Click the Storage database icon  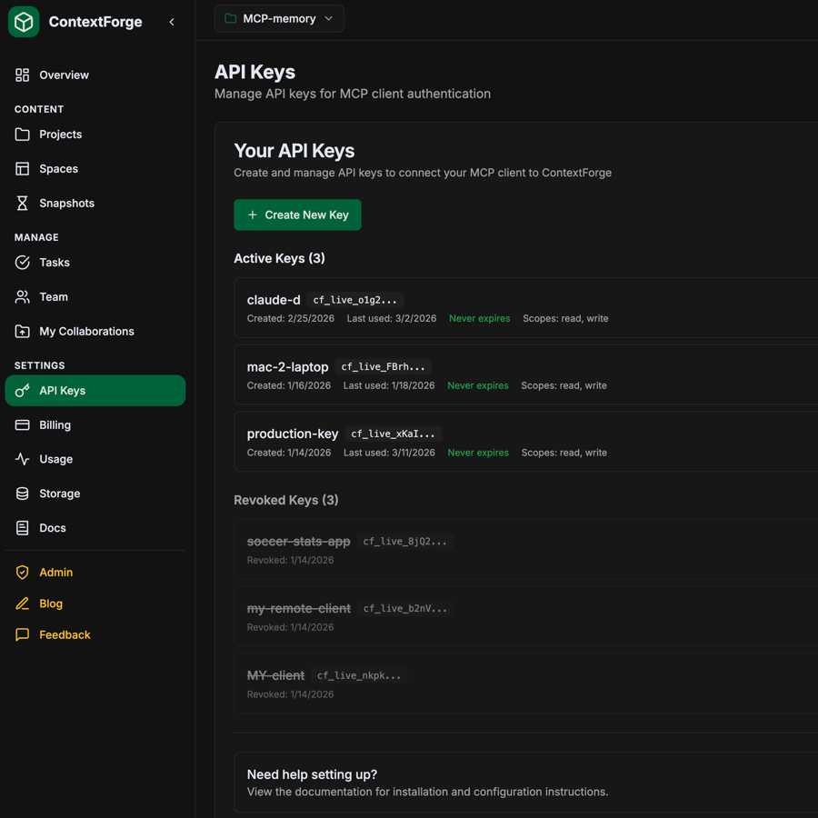point(22,493)
